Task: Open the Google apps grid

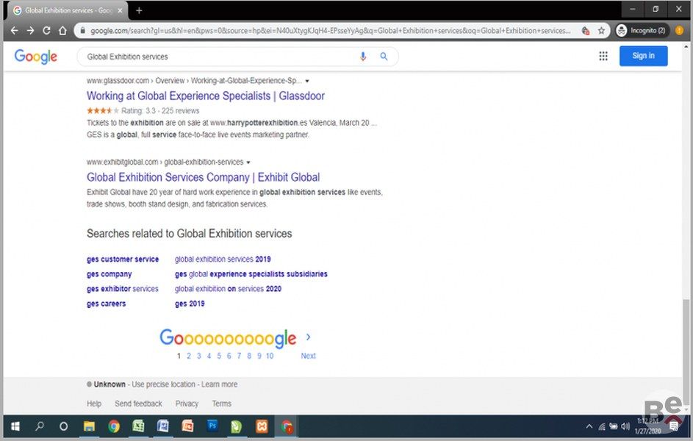Action: (603, 56)
